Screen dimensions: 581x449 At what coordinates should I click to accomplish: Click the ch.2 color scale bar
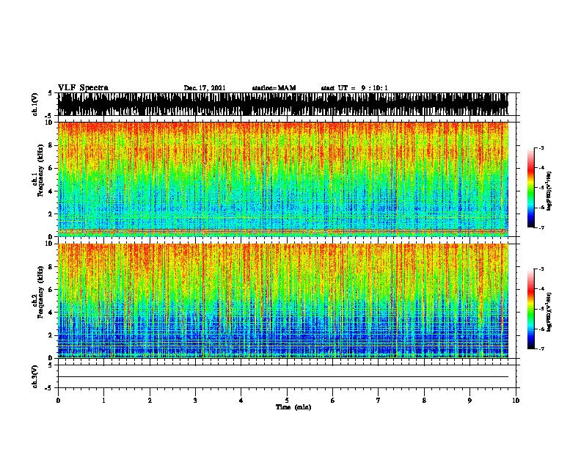pos(530,309)
